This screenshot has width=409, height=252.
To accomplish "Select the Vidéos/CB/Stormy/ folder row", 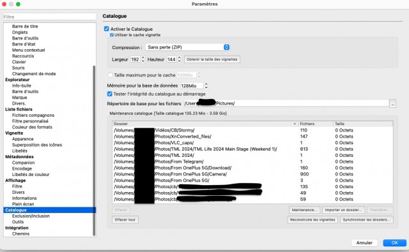I will 252,130.
